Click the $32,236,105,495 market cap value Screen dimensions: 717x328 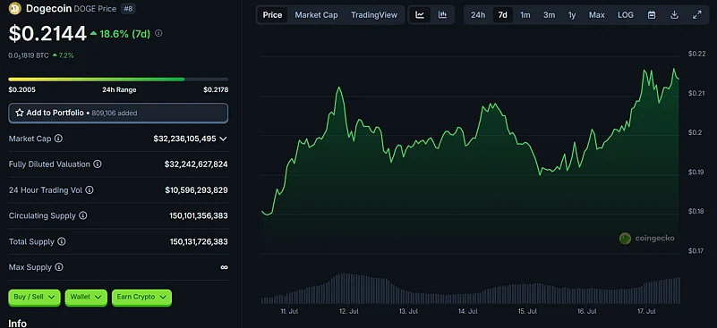click(184, 139)
